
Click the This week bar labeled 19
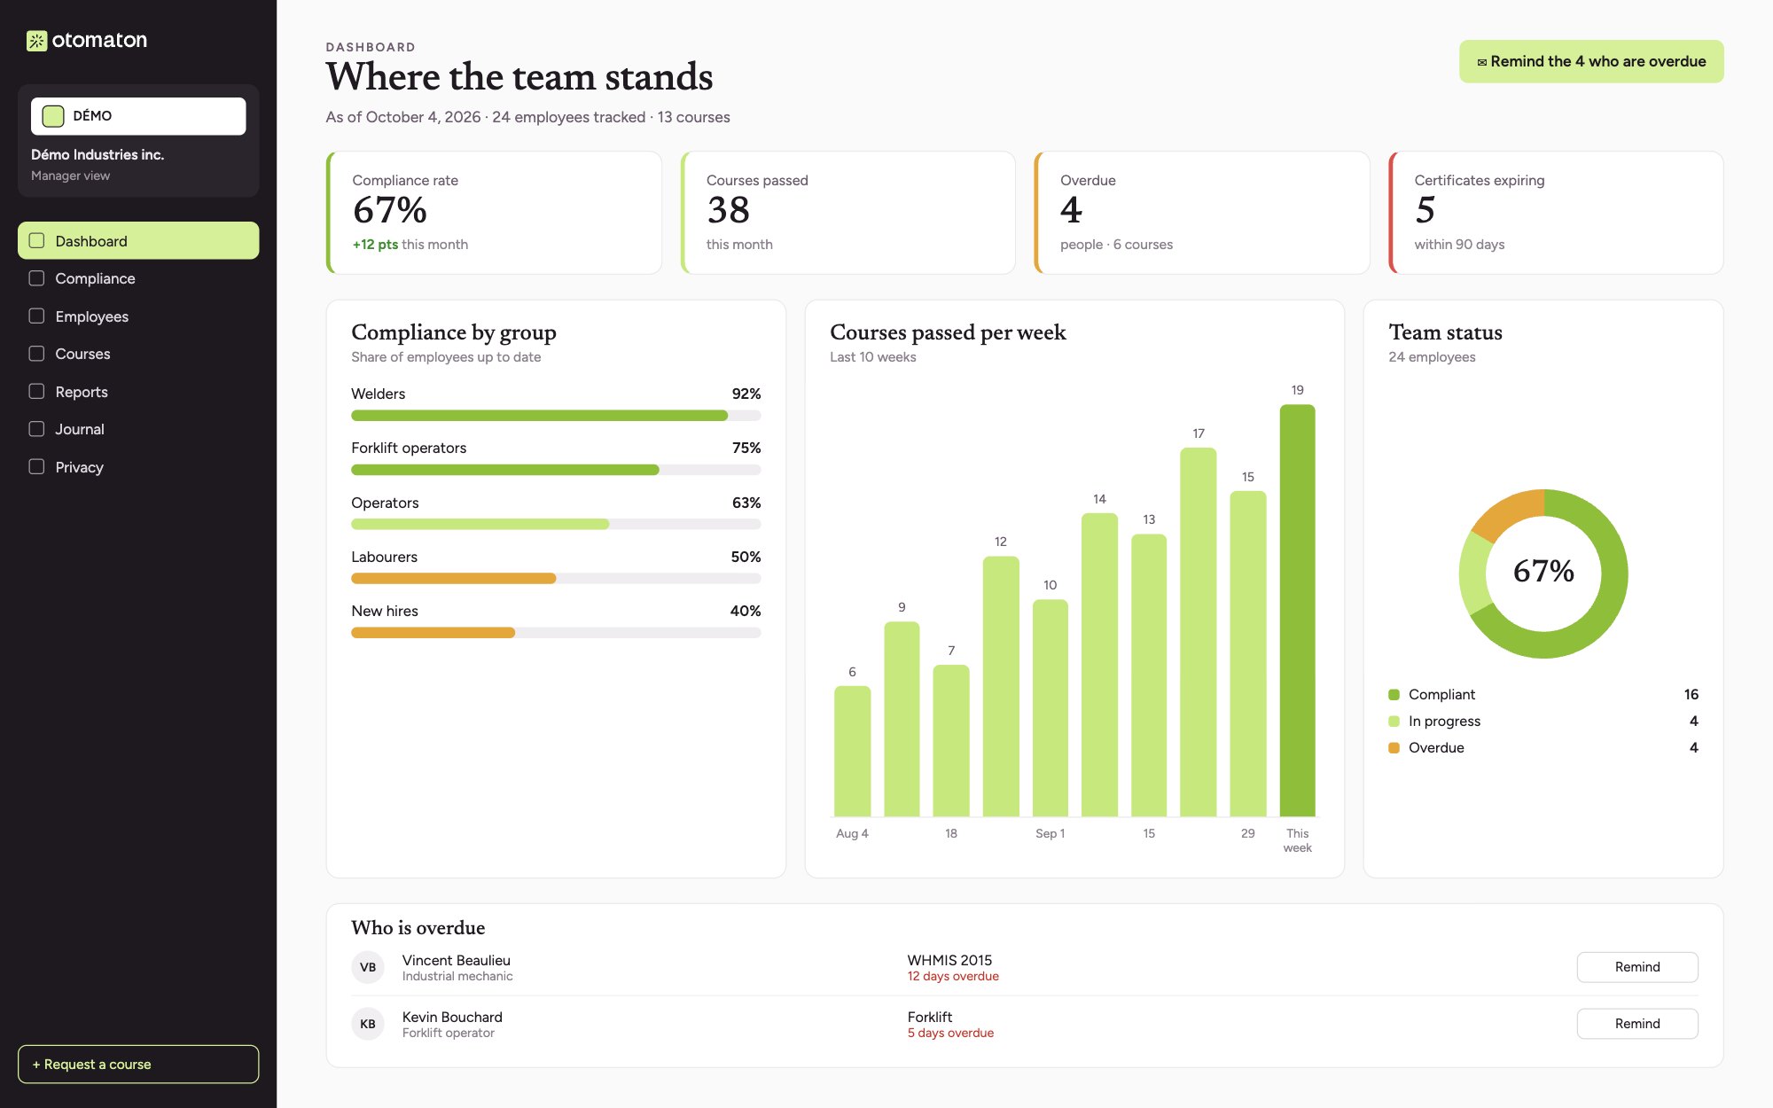1297,610
